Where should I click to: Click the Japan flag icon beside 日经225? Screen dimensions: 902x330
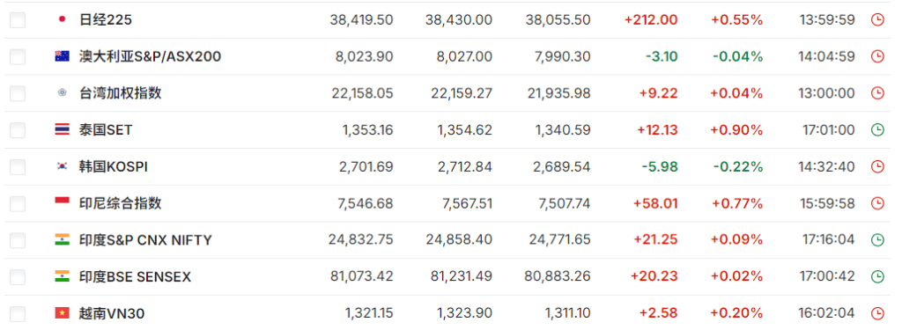point(63,19)
